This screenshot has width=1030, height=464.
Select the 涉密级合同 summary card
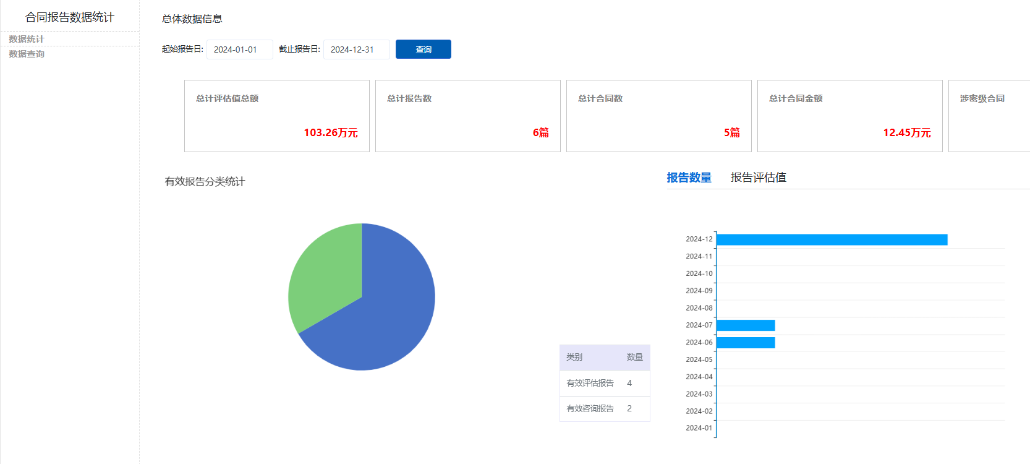tap(988, 116)
